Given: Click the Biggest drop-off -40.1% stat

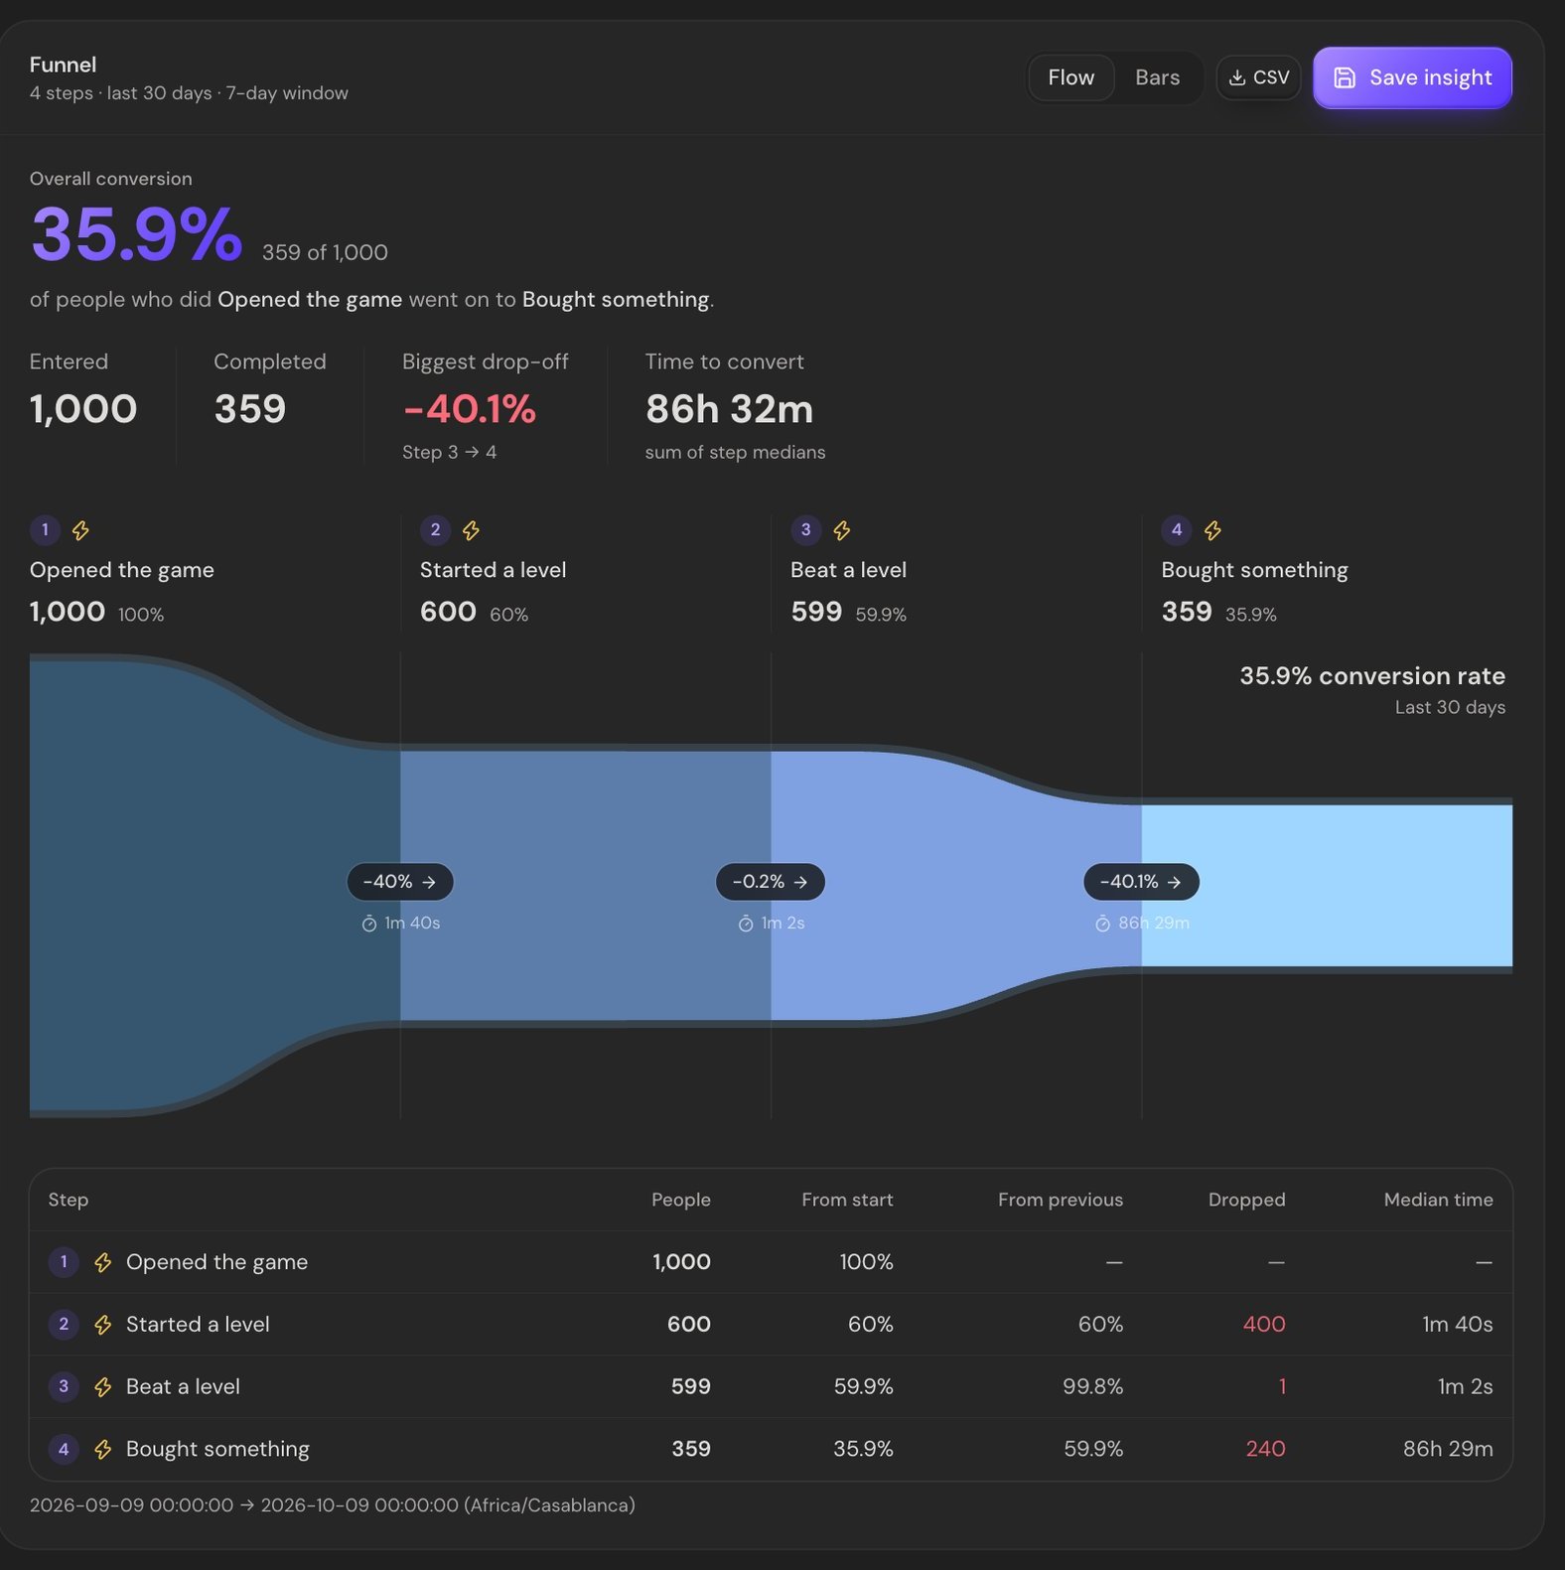Looking at the screenshot, I should (x=470, y=409).
